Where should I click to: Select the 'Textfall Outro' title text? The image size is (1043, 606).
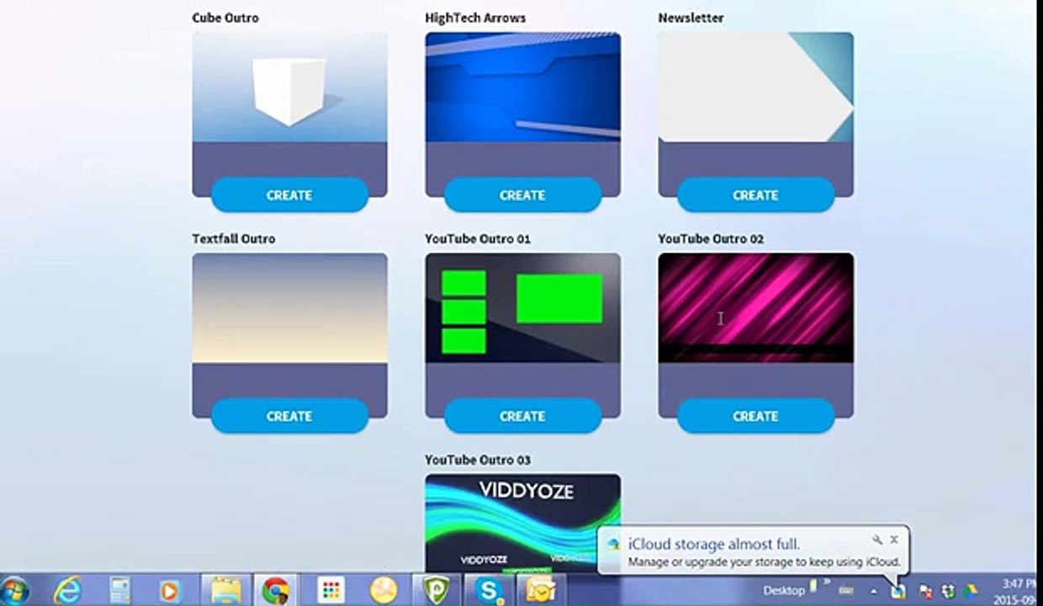234,239
